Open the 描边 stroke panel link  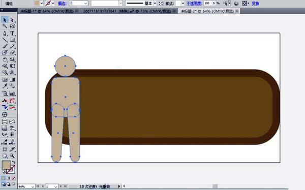pyautogui.click(x=62, y=4)
